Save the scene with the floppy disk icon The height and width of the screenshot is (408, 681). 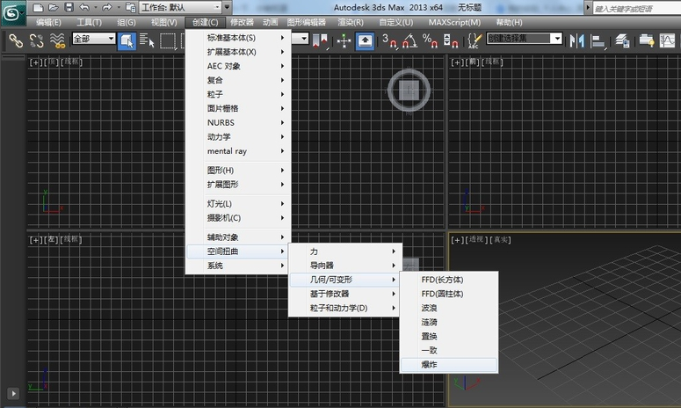point(69,7)
